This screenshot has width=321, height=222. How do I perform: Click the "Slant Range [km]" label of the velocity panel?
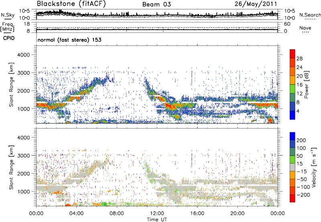pyautogui.click(x=12, y=168)
